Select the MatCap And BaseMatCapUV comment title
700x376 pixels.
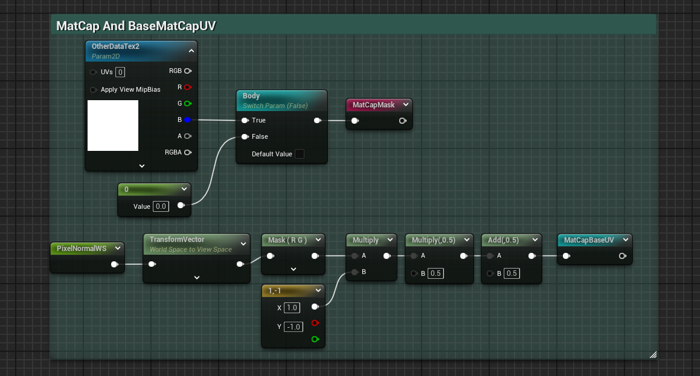click(136, 26)
